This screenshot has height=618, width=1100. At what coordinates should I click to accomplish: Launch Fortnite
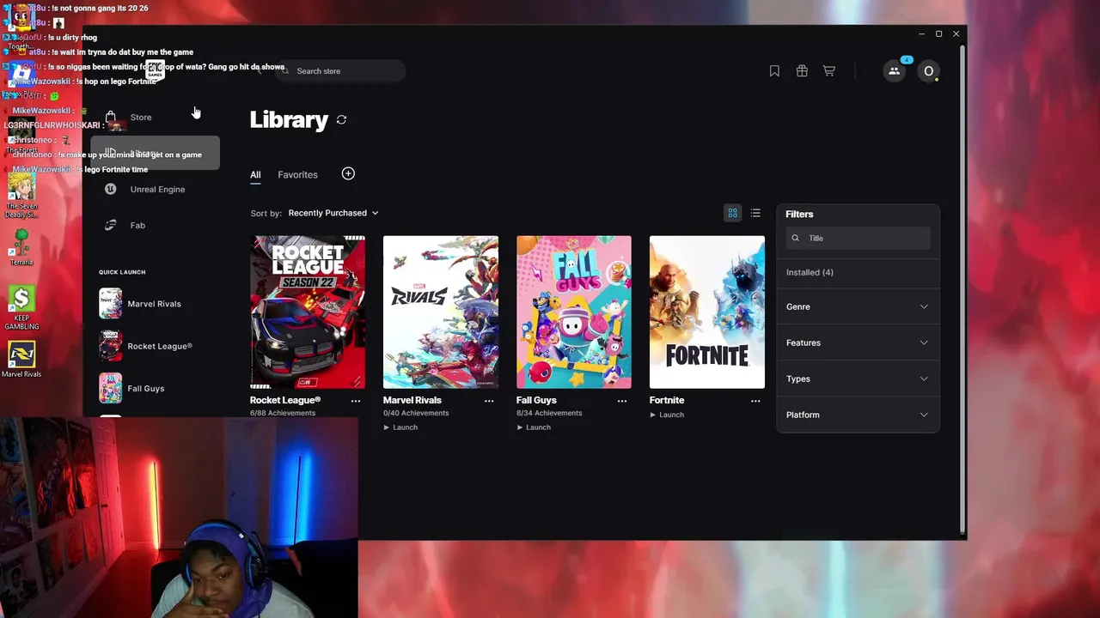(667, 415)
